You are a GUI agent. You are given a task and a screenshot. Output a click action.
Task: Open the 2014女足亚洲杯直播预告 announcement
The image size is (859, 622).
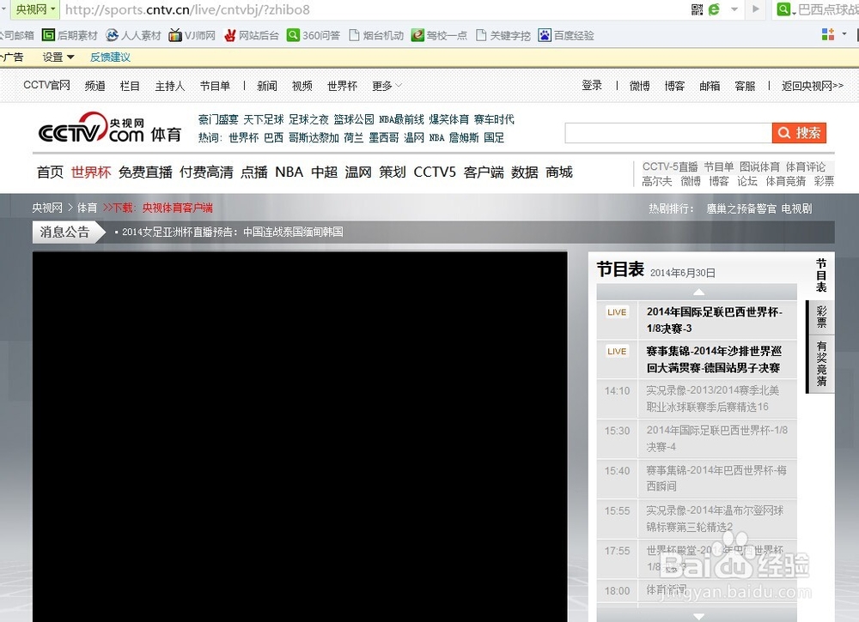233,232
